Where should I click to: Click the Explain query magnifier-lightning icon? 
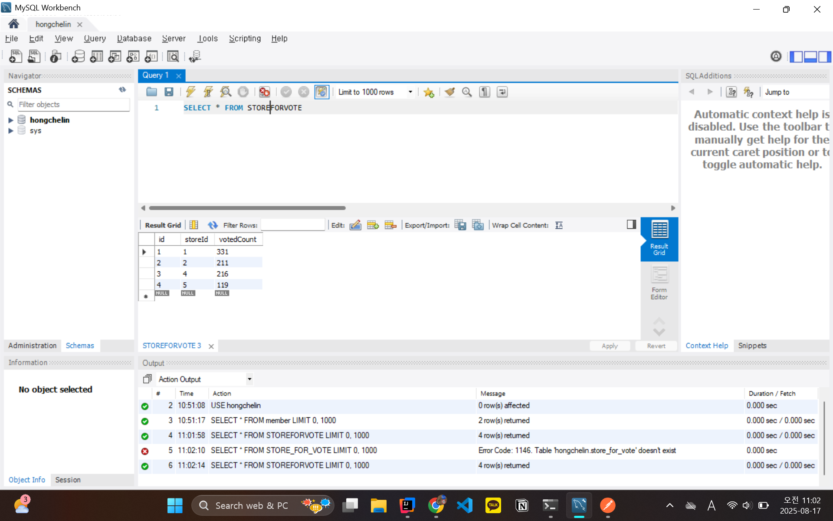(x=226, y=92)
